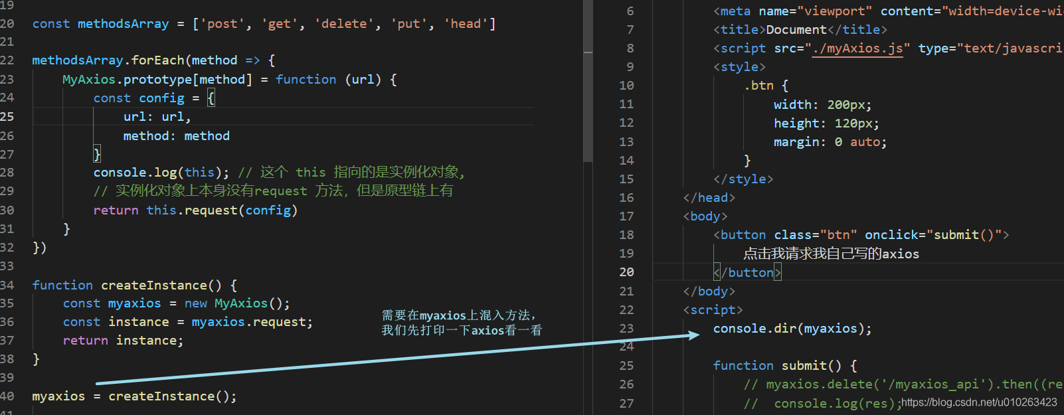Click the comment '这个 this 指向的是实例化对象'
The image size is (1064, 415).
[351, 173]
